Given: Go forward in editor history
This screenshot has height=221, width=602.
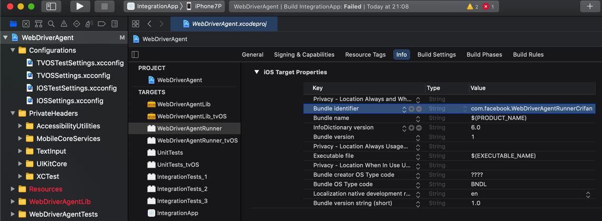Looking at the screenshot, I should pos(161,24).
